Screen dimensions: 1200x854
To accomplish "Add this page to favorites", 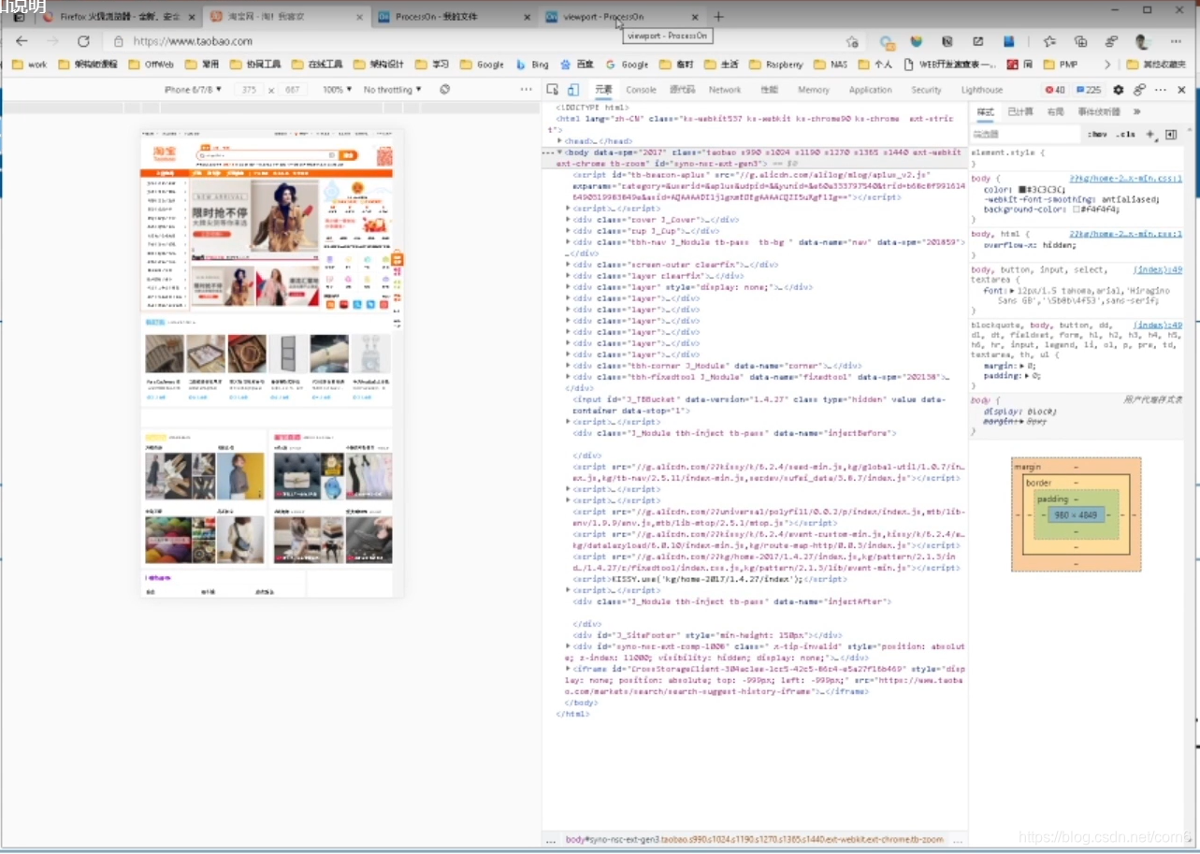I will tap(852, 41).
